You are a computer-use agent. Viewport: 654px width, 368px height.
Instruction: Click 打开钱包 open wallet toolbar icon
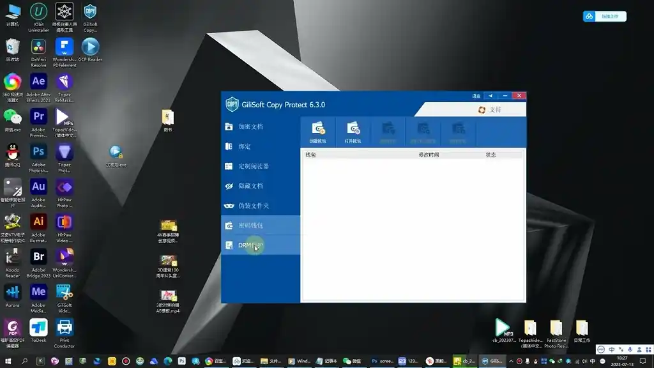[x=353, y=132]
